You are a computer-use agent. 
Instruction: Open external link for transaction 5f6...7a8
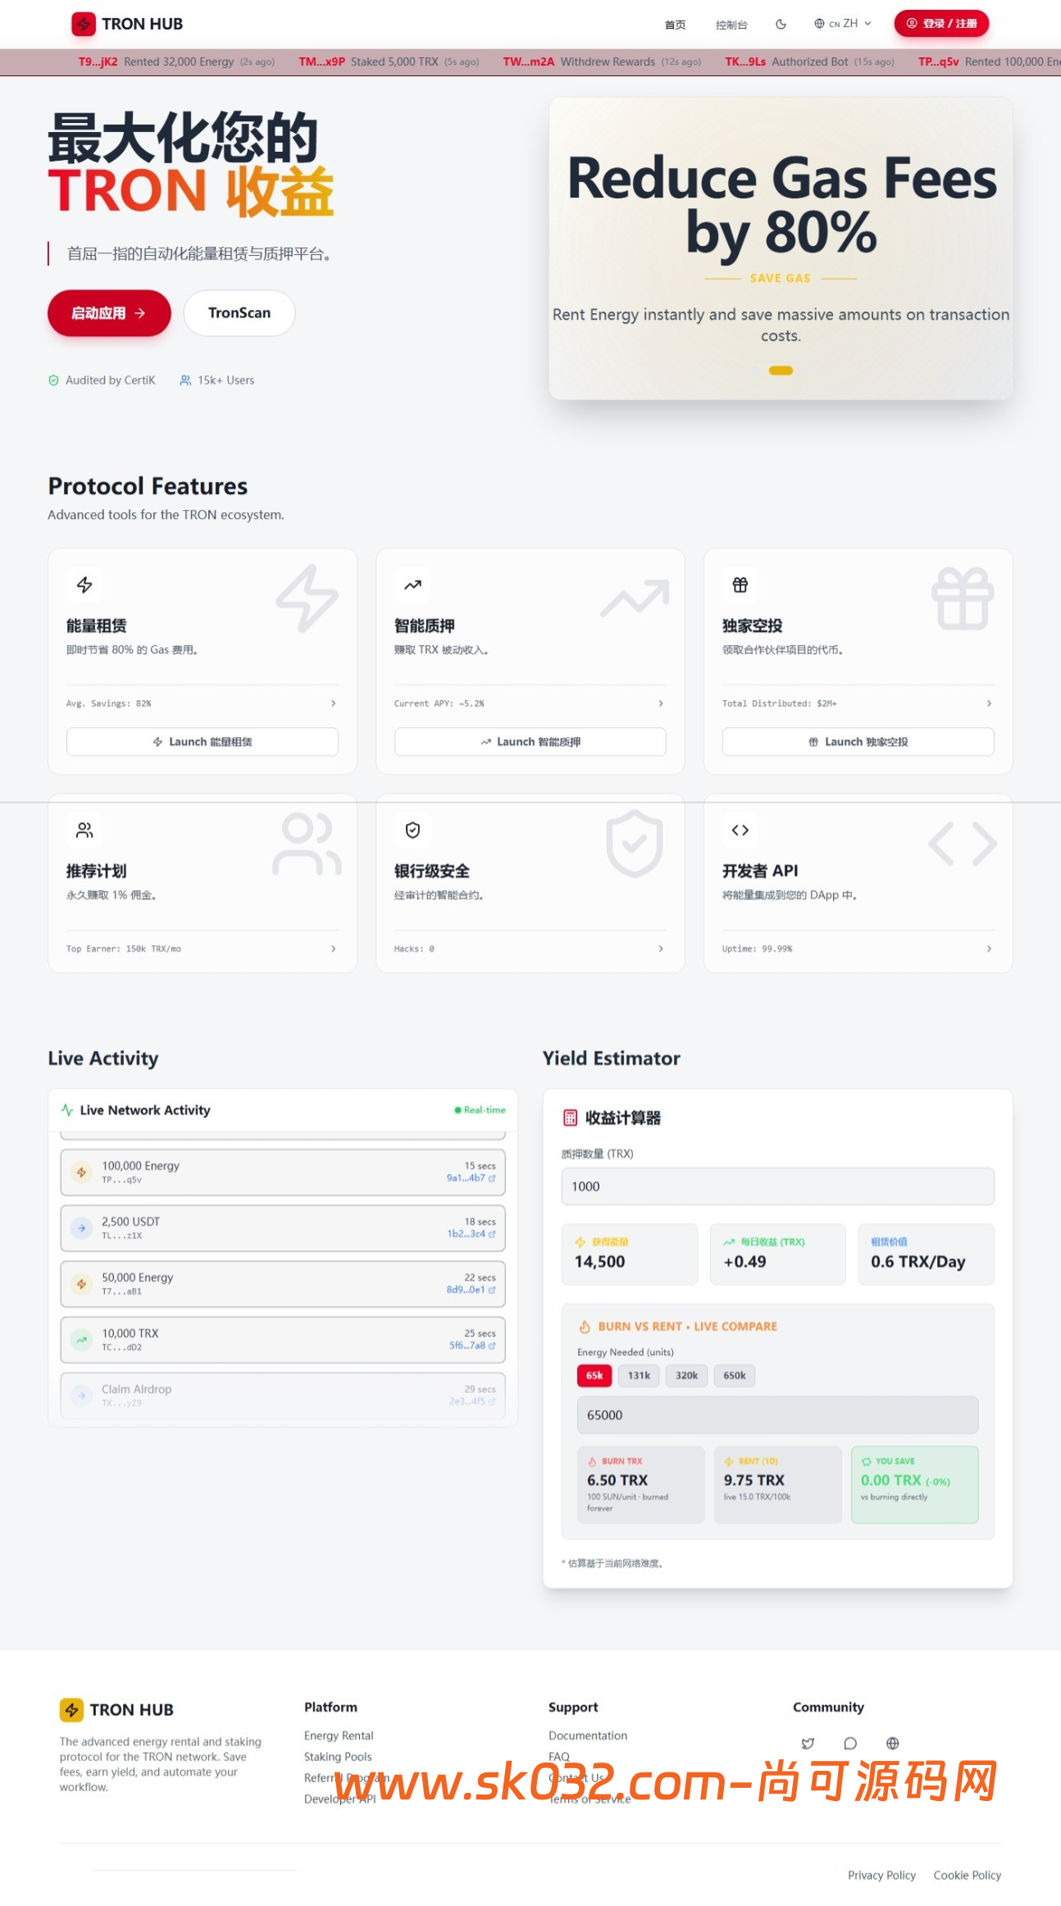point(492,1345)
